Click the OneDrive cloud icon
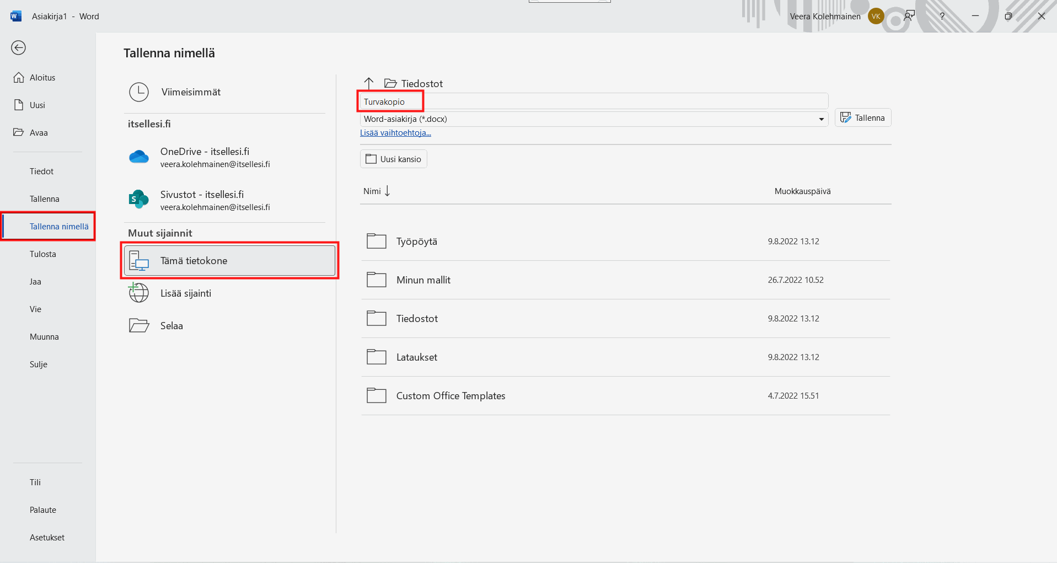1057x563 pixels. 139,157
